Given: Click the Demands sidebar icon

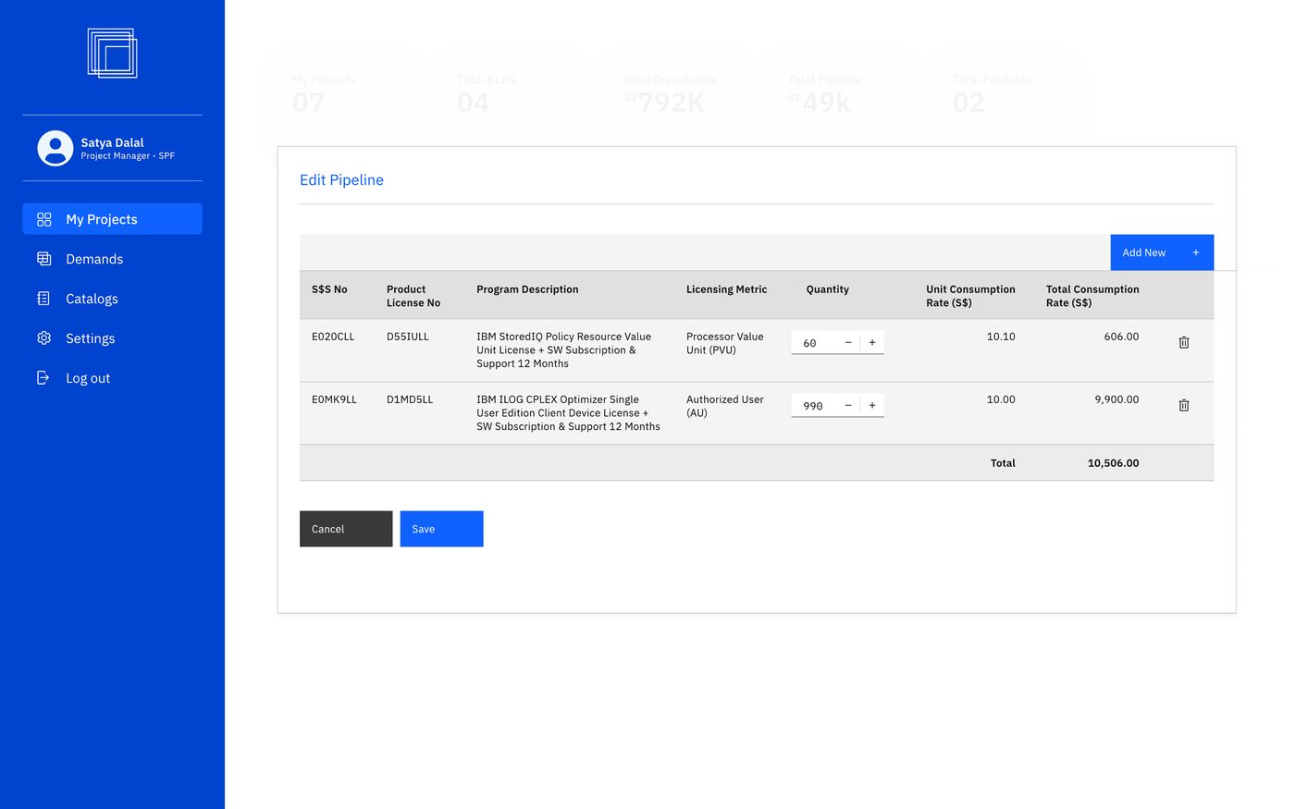Looking at the screenshot, I should click(x=43, y=259).
